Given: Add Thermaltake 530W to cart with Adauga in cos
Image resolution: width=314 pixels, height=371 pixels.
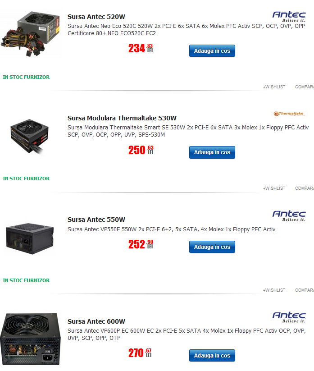Looking at the screenshot, I should [x=212, y=152].
